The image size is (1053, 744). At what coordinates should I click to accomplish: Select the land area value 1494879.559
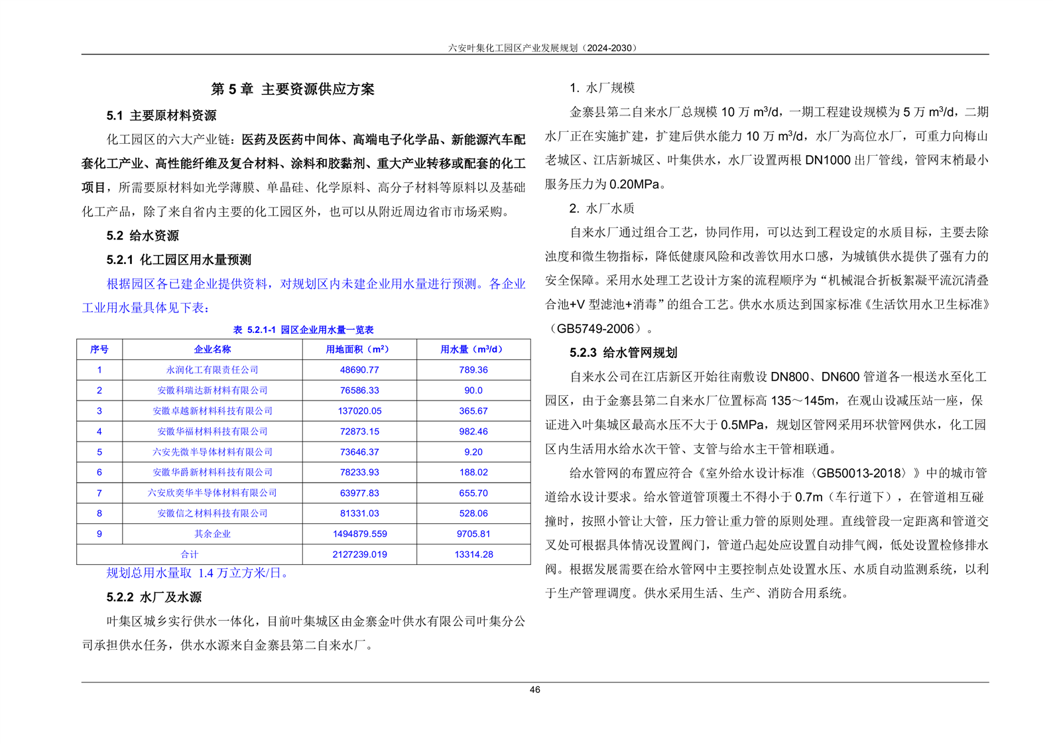359,534
